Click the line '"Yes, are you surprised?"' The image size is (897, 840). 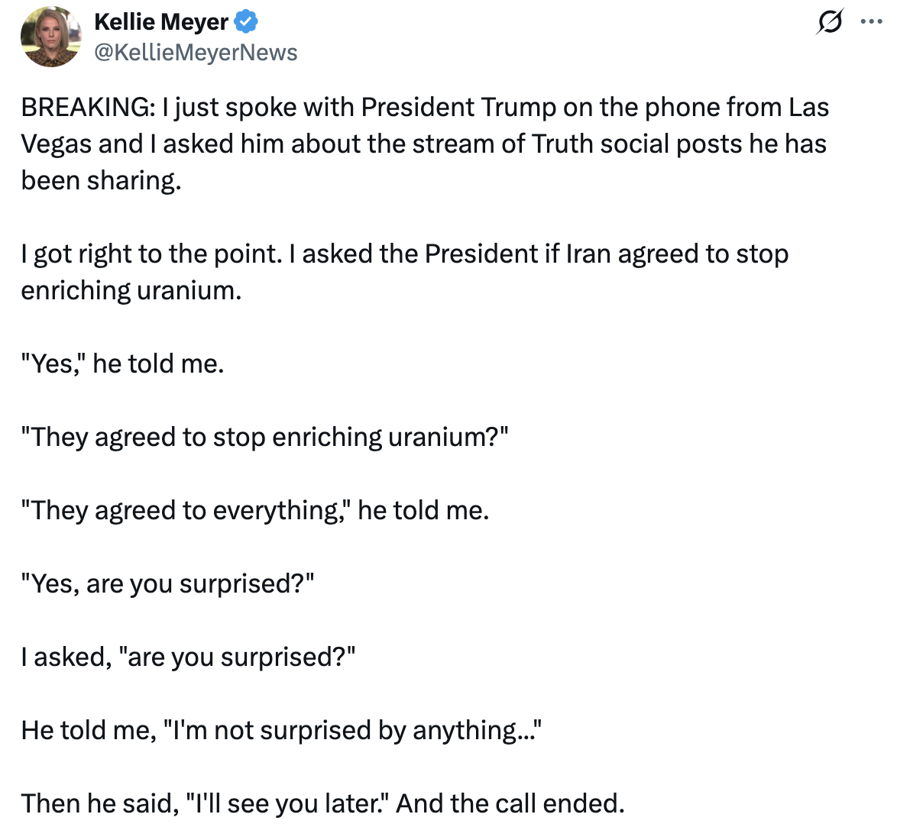tap(167, 583)
